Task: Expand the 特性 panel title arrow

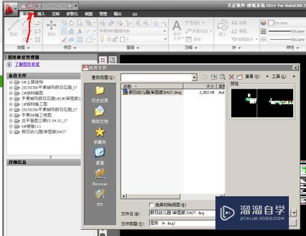Action: pos(297,48)
